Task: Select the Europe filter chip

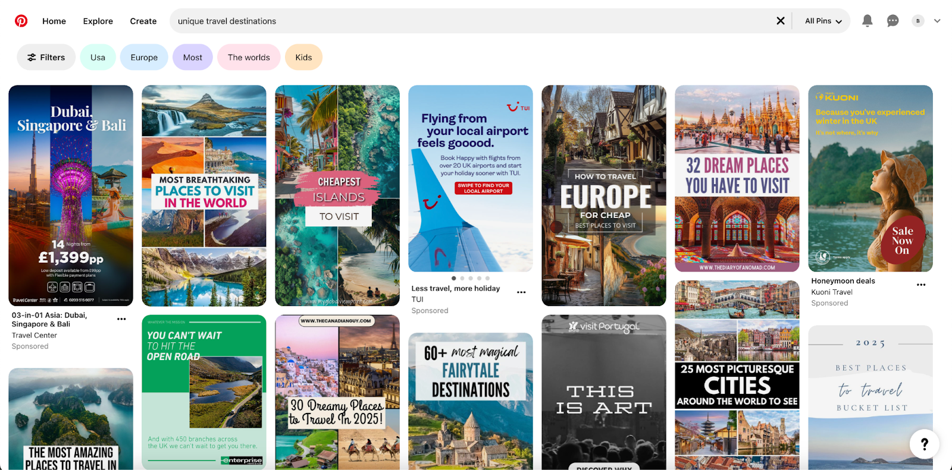Action: coord(144,57)
